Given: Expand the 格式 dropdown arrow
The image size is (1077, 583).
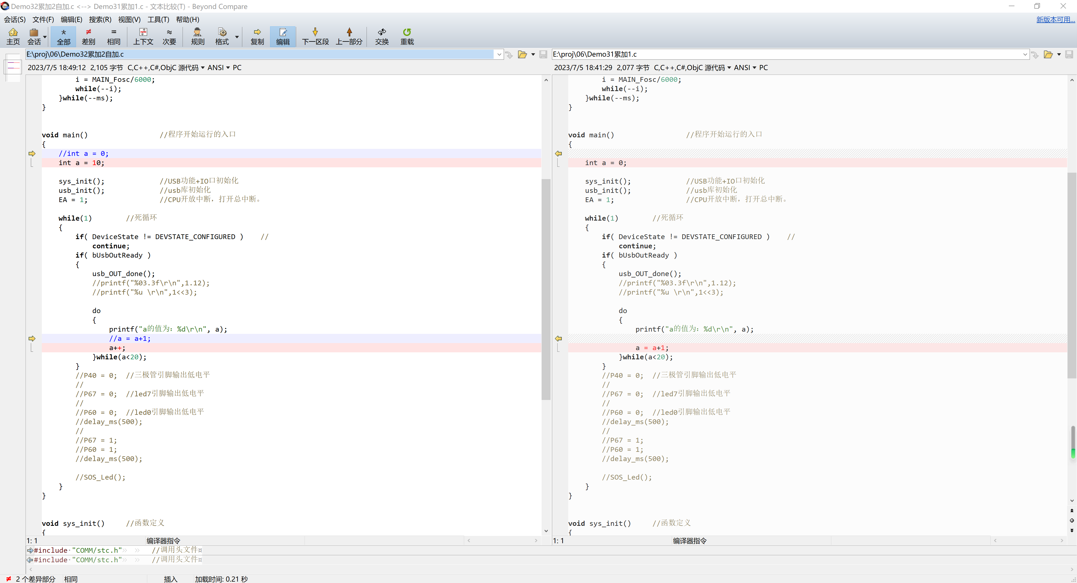Looking at the screenshot, I should pos(237,37).
